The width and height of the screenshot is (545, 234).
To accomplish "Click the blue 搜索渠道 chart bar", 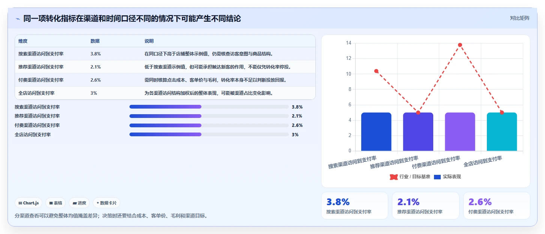I will [x=376, y=132].
